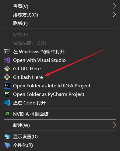Open 显示设置(D)
The height and width of the screenshot is (151, 120).
point(60,136)
